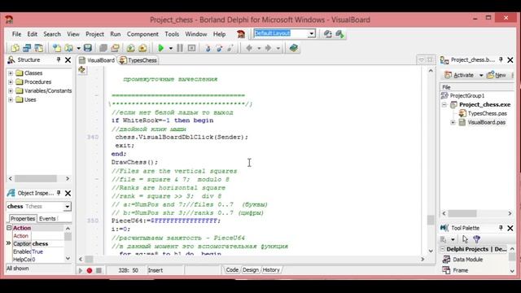The image size is (521, 293).
Task: Open the File menu
Action: (16, 34)
